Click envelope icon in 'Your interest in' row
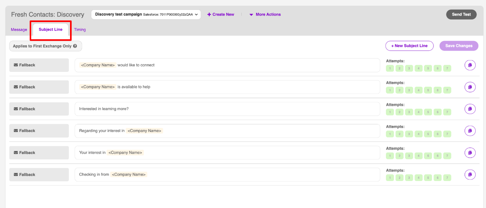 [x=16, y=152]
